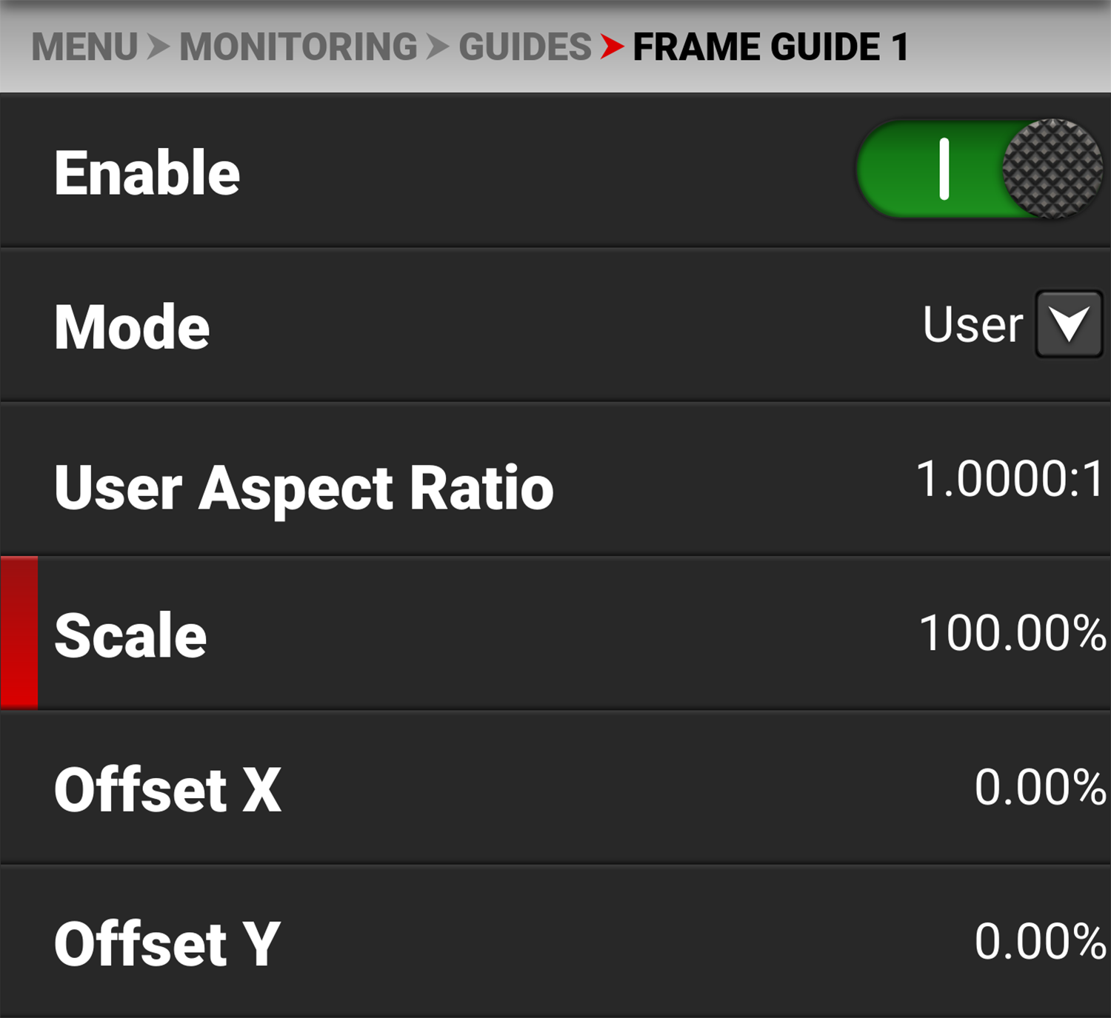Click the Scale row label
Screen dimensions: 1111x1018
tap(130, 635)
